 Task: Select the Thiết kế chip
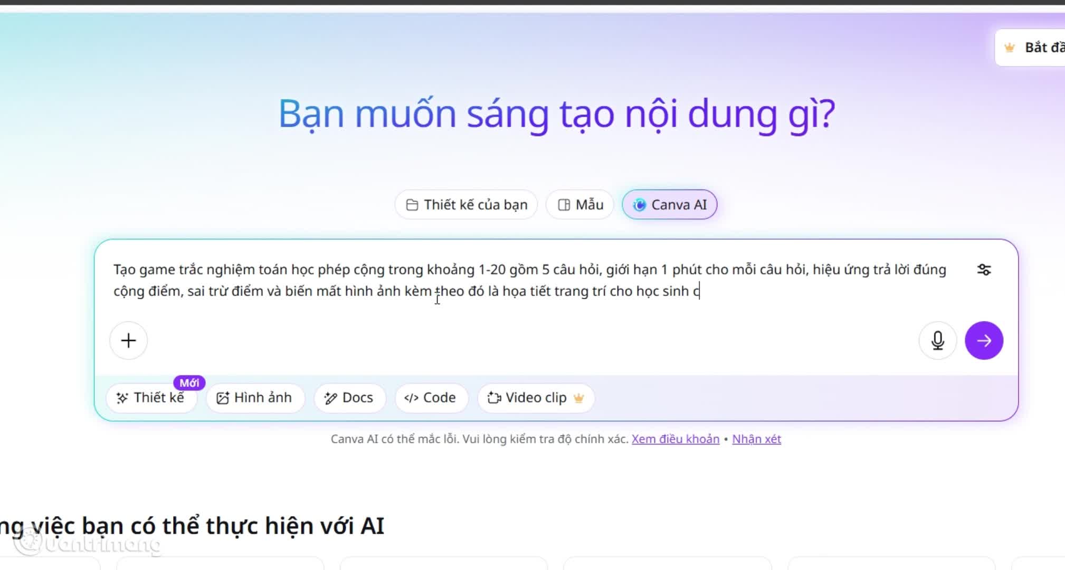[151, 397]
